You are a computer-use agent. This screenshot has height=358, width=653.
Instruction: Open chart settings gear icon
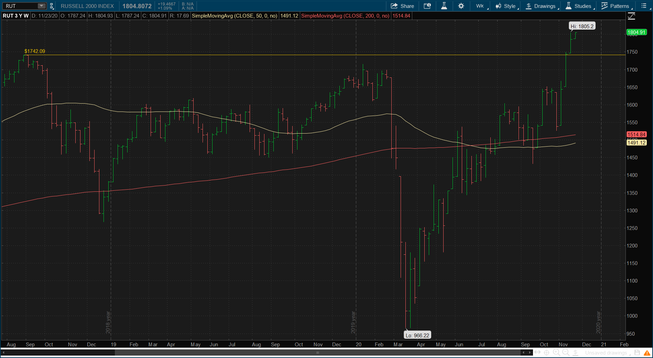tap(461, 6)
